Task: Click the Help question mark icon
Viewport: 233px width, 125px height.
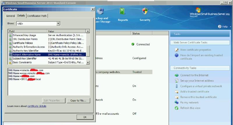Action: (x=220, y=26)
